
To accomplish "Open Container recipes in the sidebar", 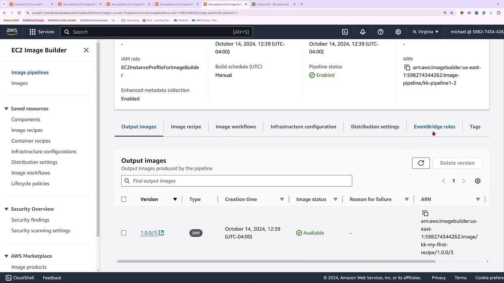I will 31,141.
